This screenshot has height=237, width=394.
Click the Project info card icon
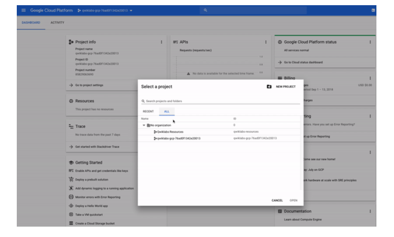tap(71, 42)
